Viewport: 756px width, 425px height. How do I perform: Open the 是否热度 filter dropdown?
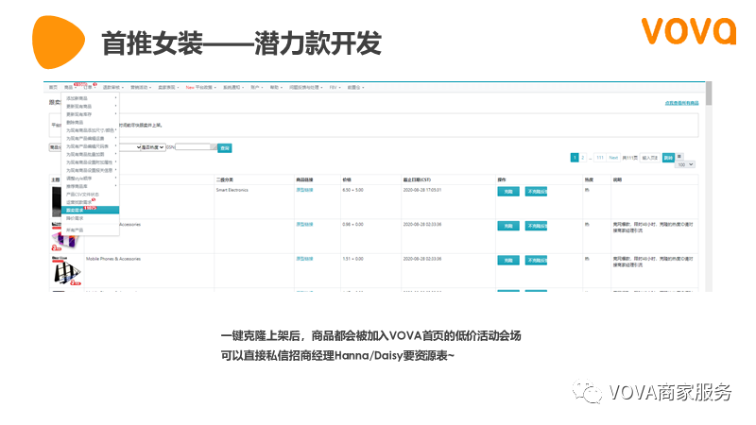coord(154,147)
